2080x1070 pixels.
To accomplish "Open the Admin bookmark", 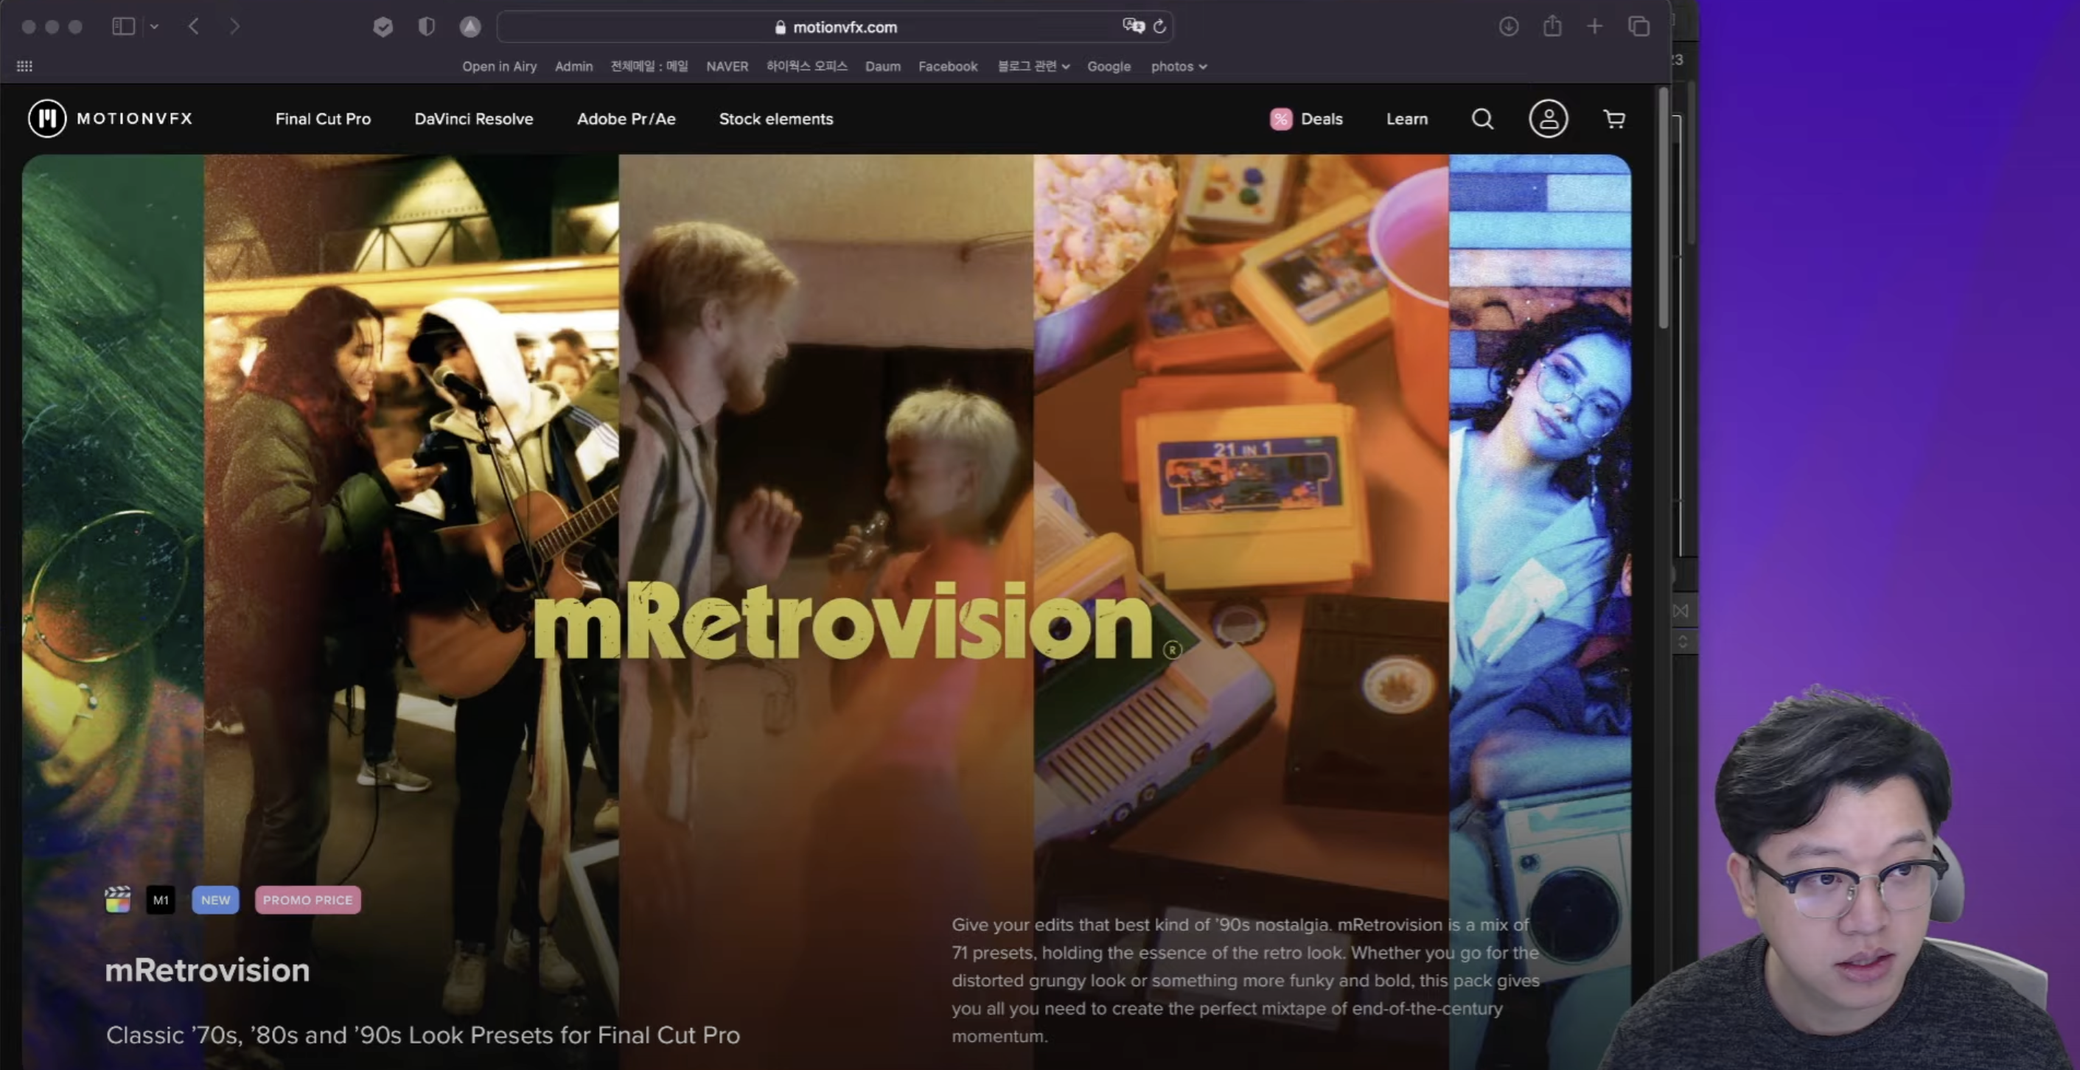I will (573, 66).
